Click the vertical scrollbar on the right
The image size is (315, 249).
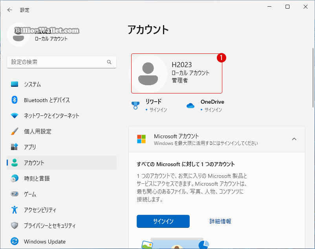[x=313, y=78]
